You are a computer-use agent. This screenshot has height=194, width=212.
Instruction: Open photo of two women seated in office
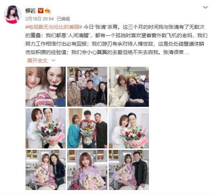(x=129, y=87)
